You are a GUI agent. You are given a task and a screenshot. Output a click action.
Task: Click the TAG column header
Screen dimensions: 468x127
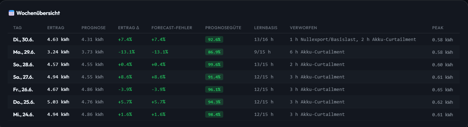click(17, 28)
